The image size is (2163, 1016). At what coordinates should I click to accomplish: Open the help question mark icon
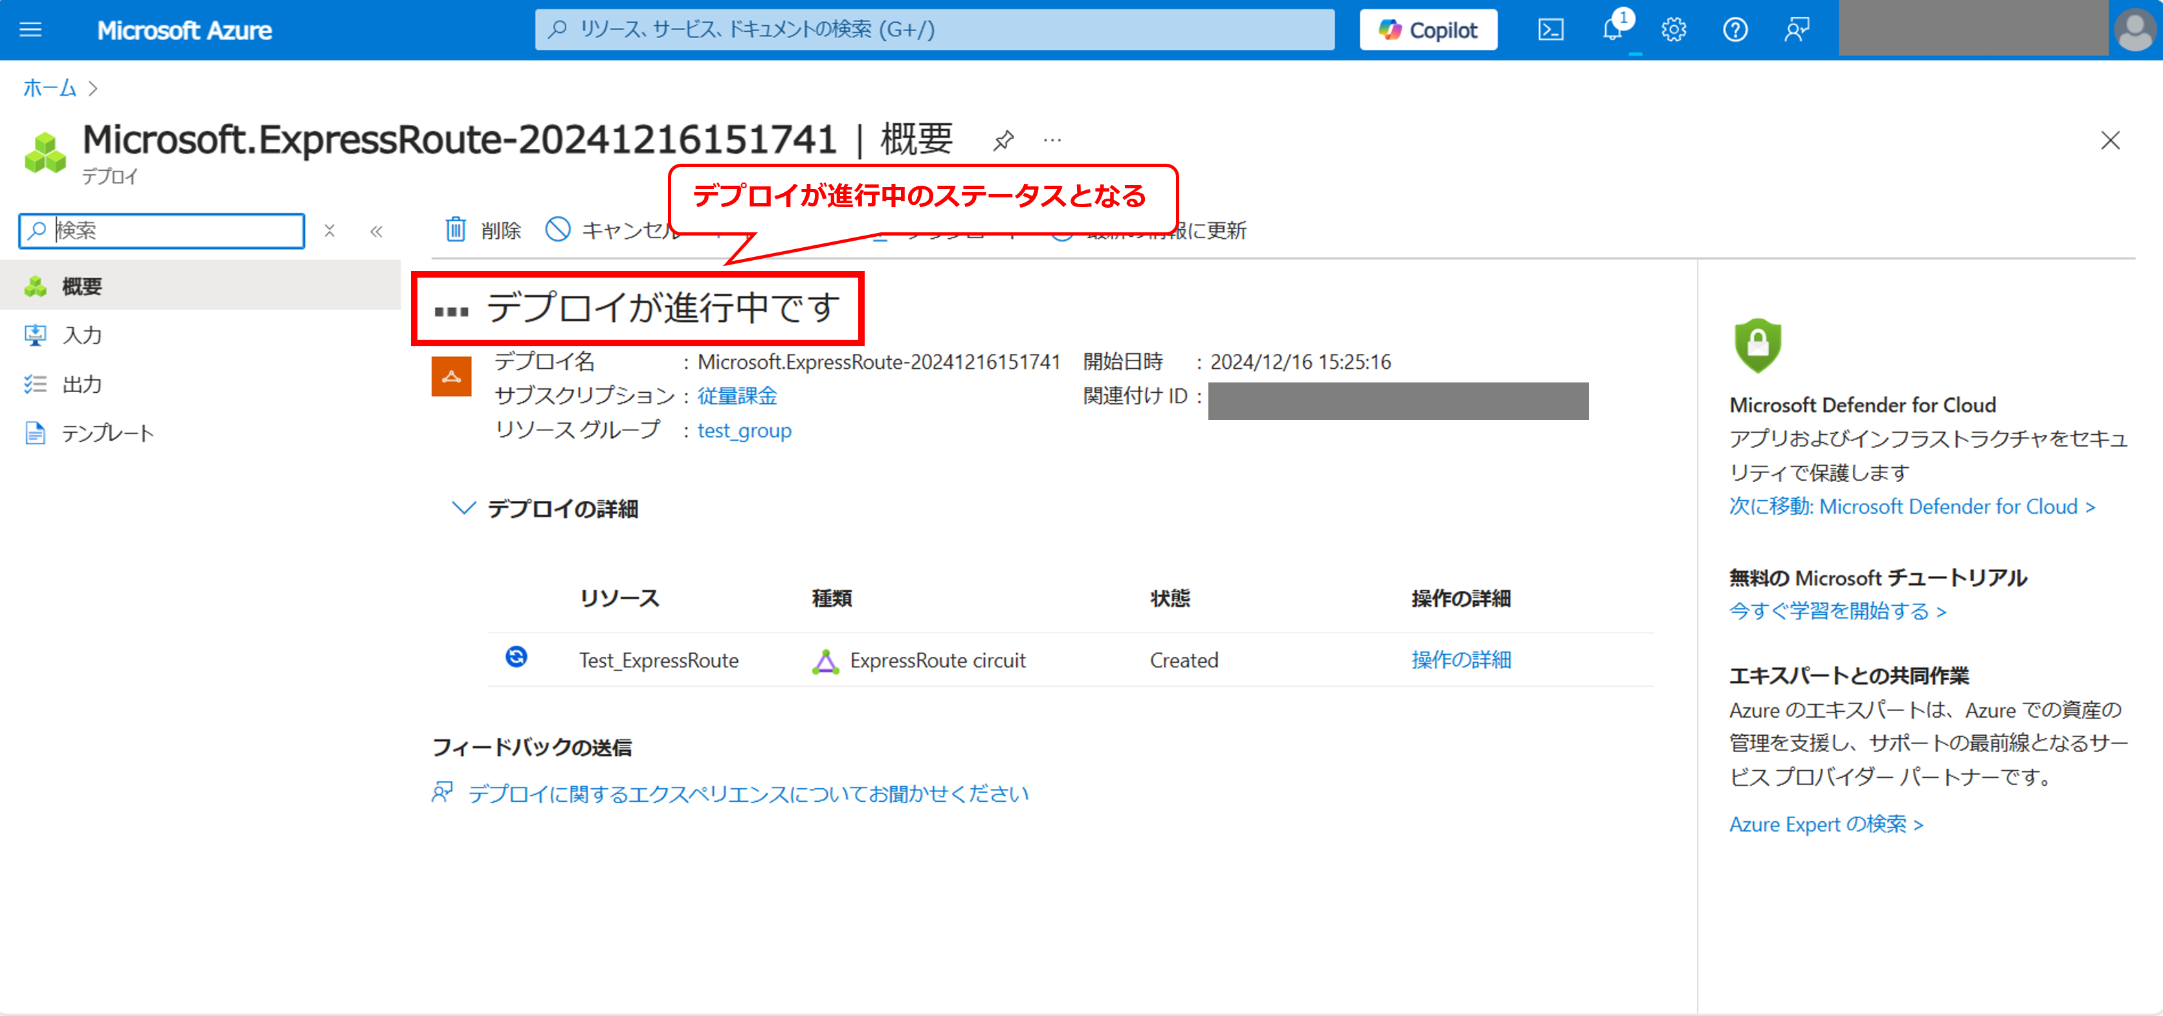(x=1735, y=30)
